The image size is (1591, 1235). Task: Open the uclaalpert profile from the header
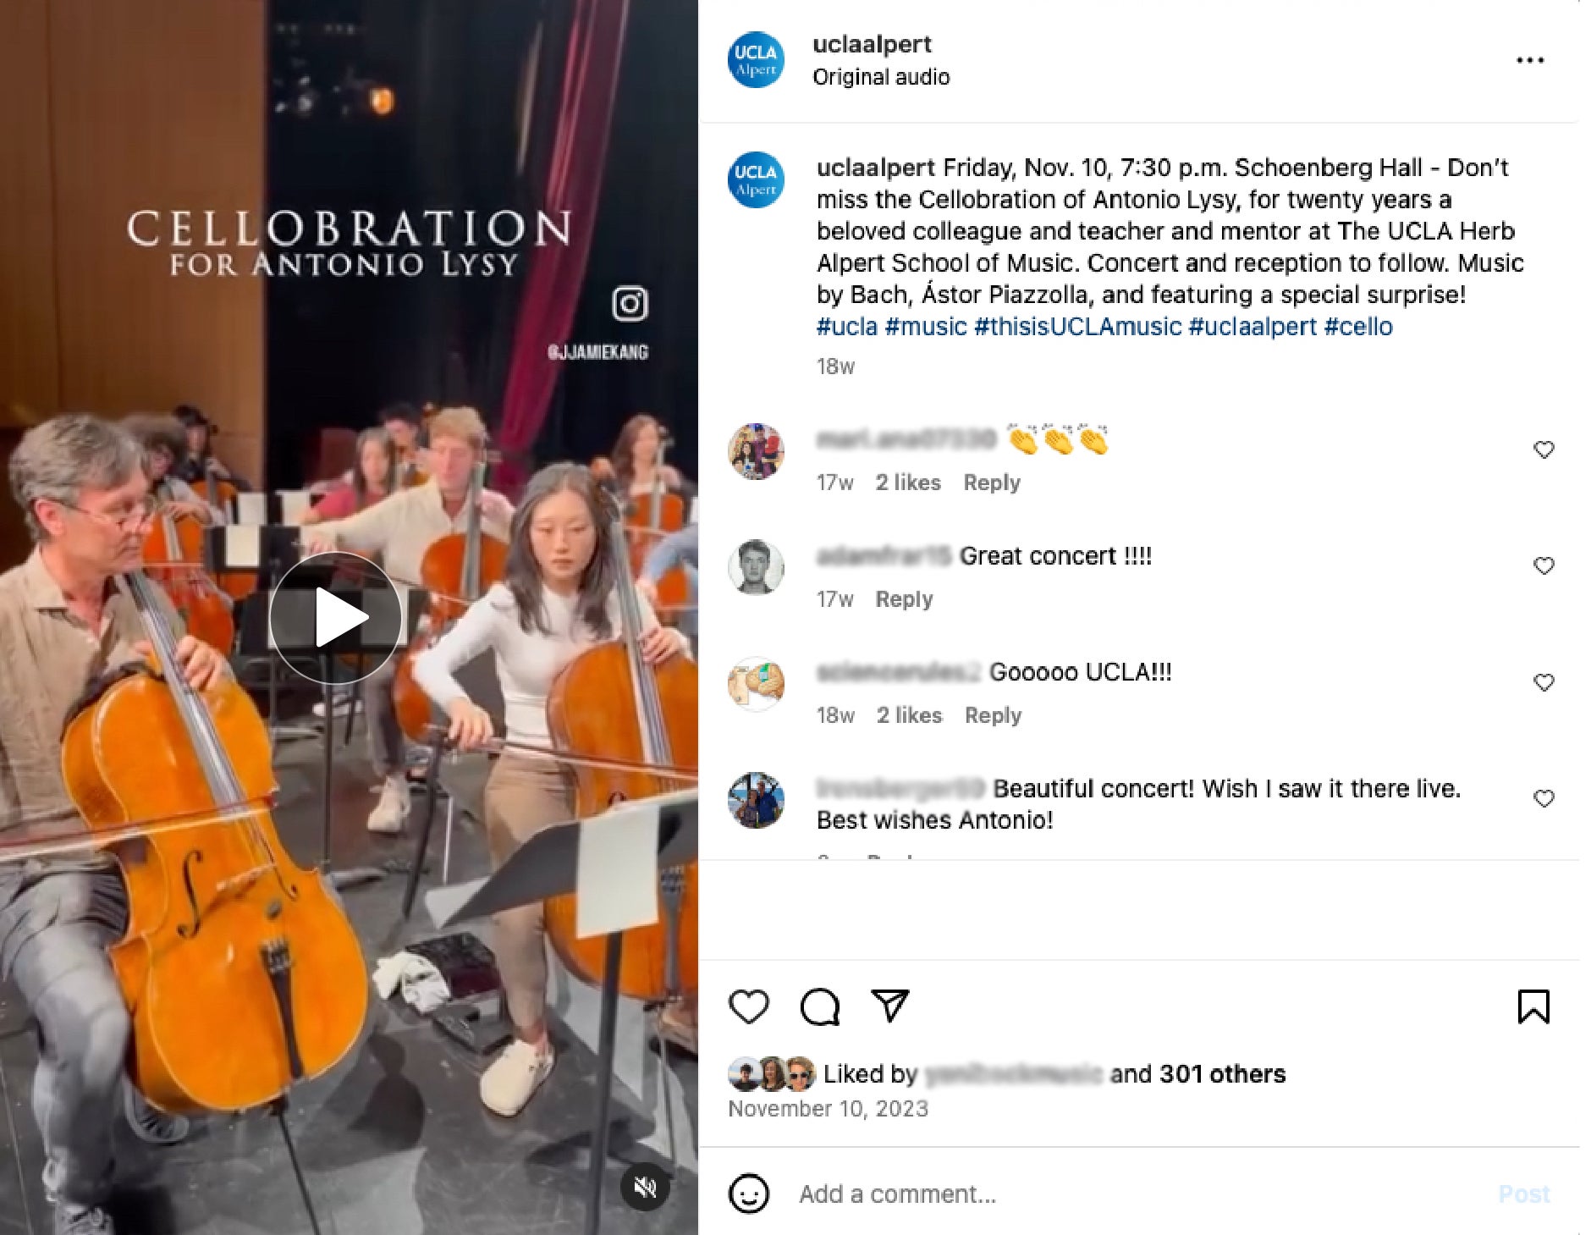click(872, 44)
